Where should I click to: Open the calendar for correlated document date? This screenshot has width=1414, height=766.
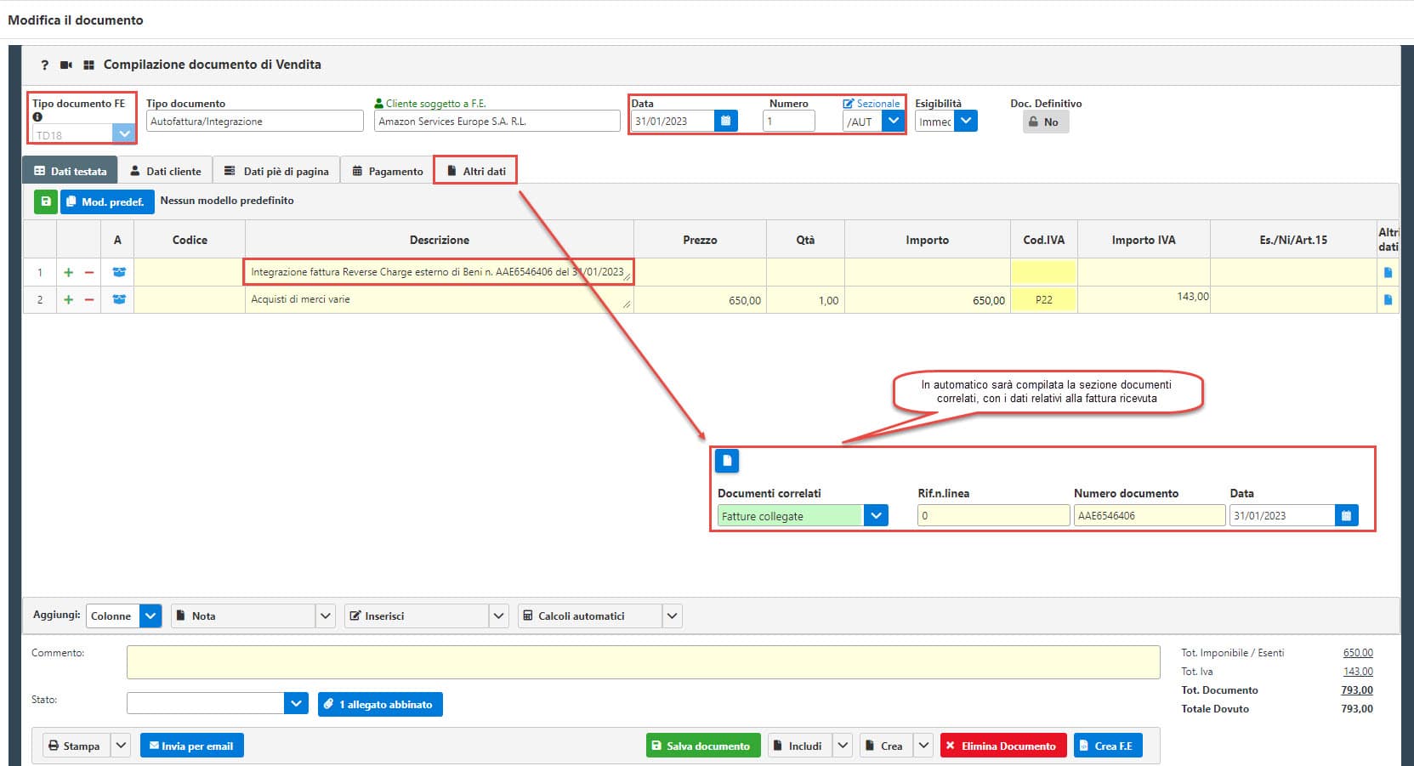point(1346,515)
